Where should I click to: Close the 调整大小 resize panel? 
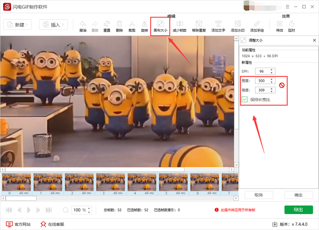point(314,40)
